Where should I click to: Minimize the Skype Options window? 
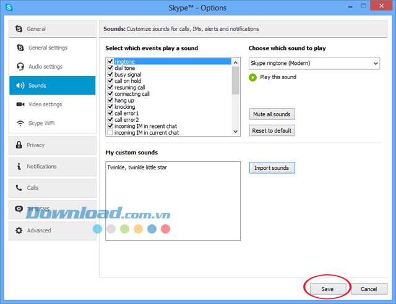point(350,6)
